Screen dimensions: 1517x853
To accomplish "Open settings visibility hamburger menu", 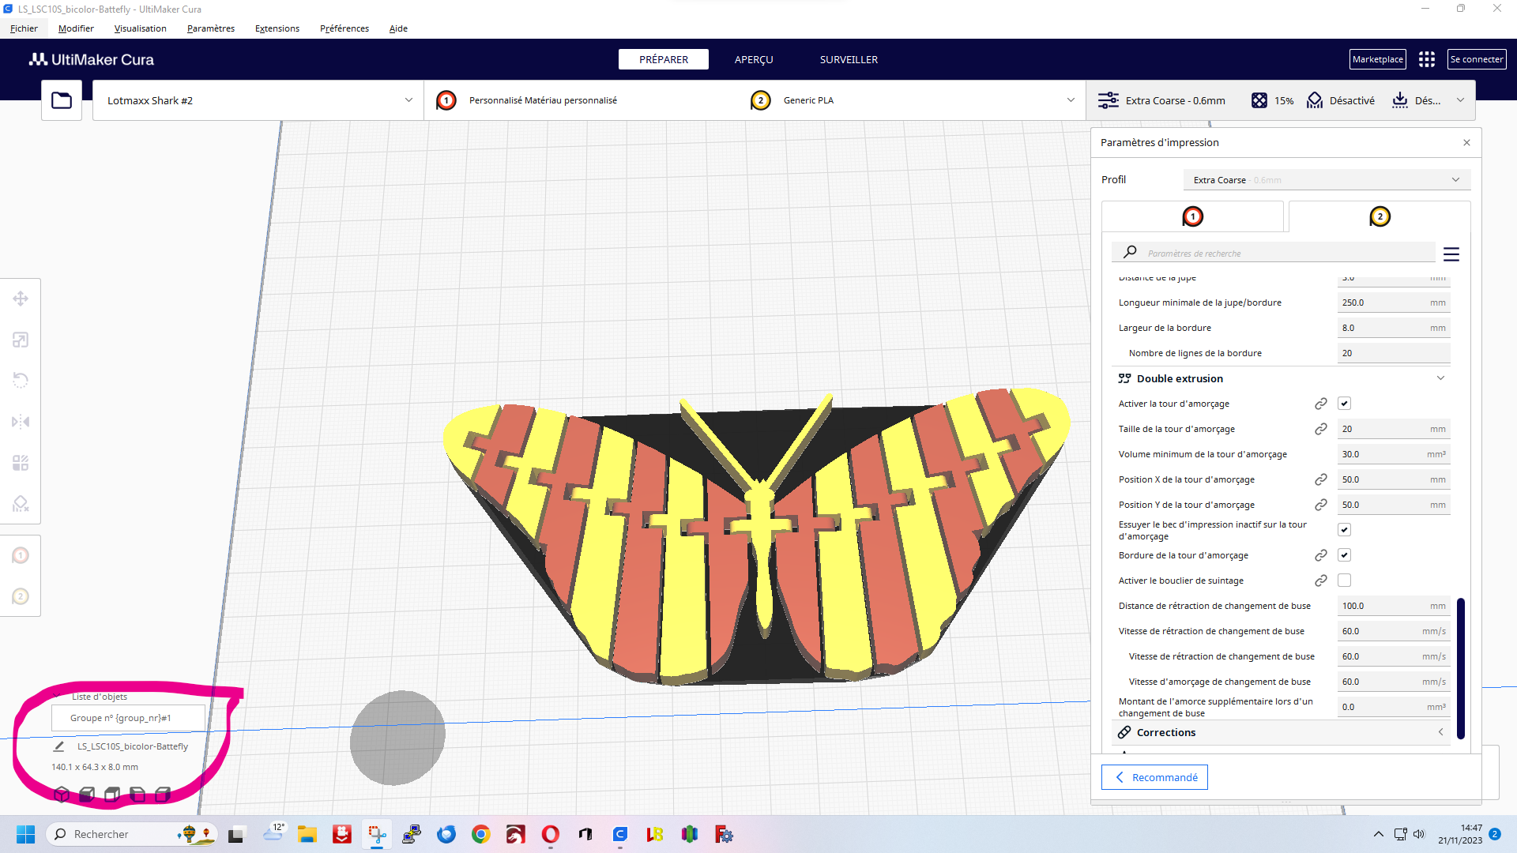I will [x=1451, y=254].
